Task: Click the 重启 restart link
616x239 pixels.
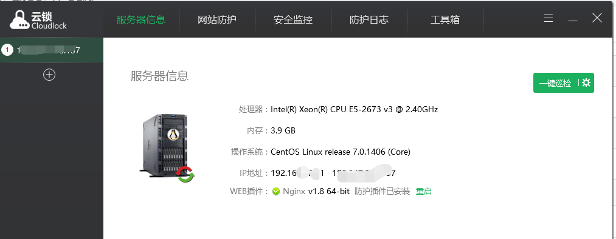Action: click(x=423, y=192)
